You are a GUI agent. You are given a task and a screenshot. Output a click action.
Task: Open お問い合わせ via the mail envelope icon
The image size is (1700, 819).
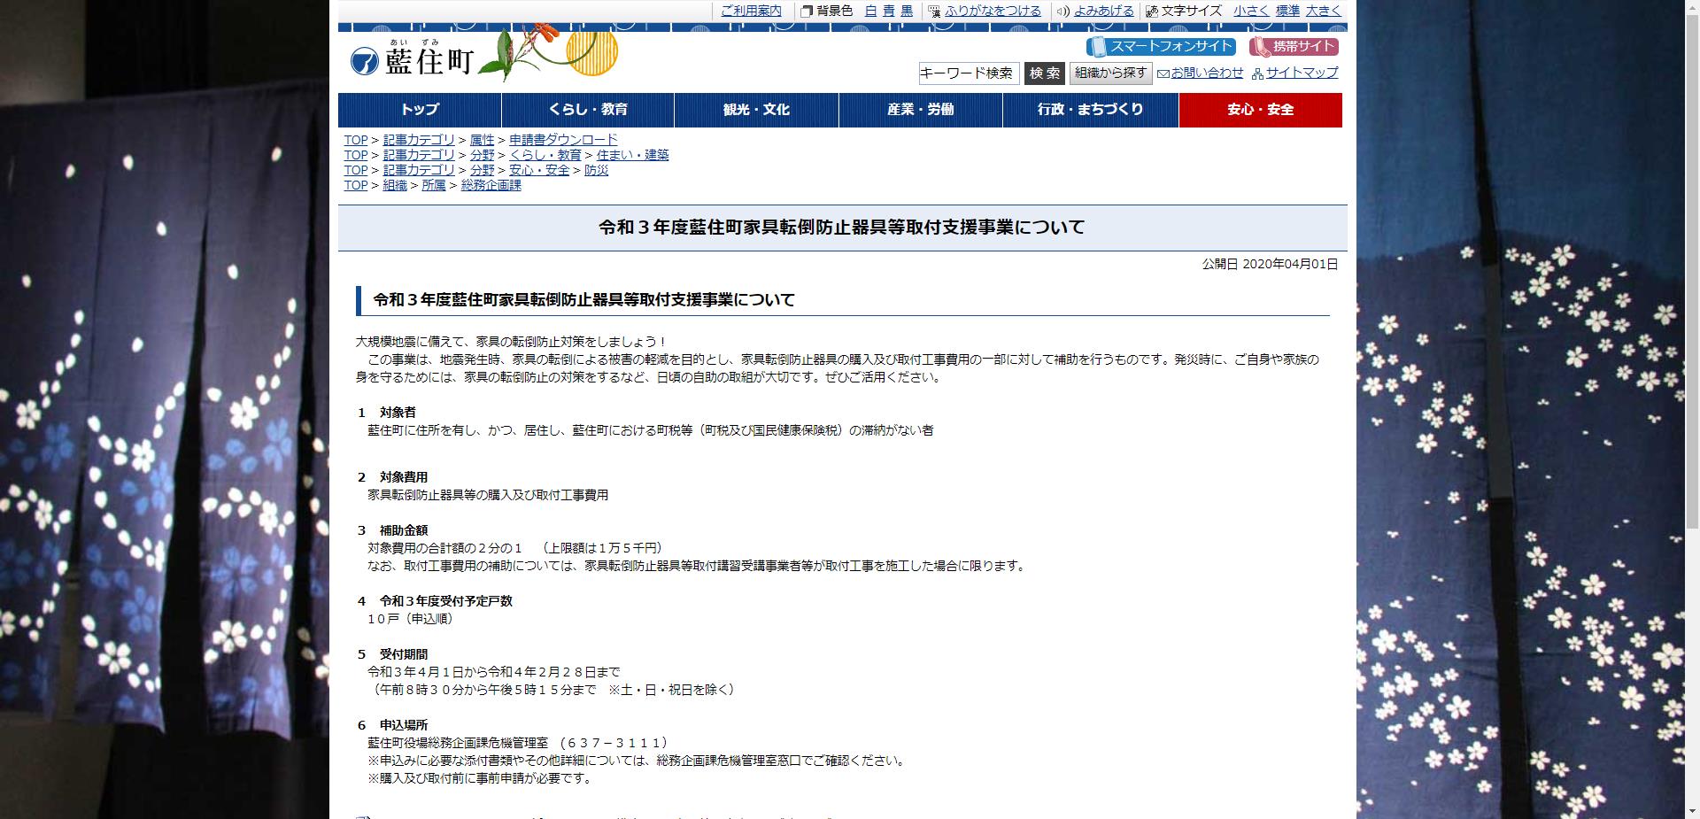tap(1163, 75)
